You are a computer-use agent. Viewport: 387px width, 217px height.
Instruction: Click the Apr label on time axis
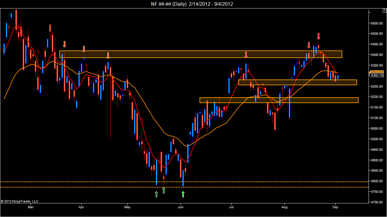(x=81, y=207)
